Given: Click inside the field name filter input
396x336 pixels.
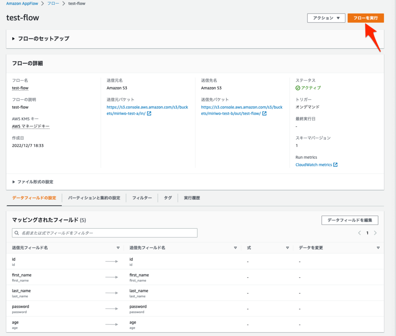Looking at the screenshot, I should [97, 233].
